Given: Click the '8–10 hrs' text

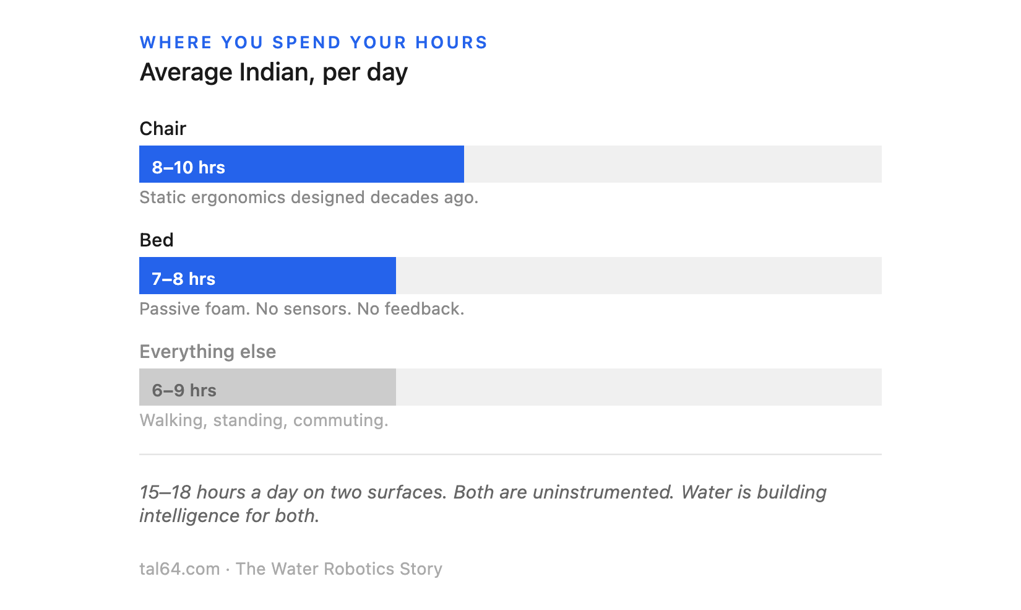Looking at the screenshot, I should [x=189, y=167].
